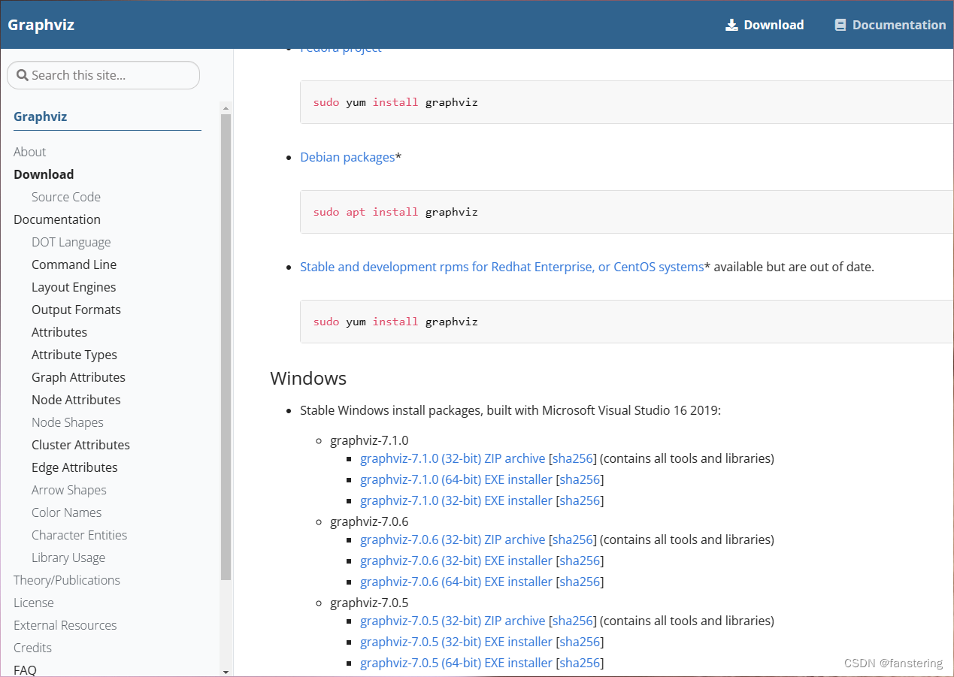Open sha256 for graphviz-7.0.6 64-bit EXE
Image resolution: width=954 pixels, height=677 pixels.
point(580,582)
